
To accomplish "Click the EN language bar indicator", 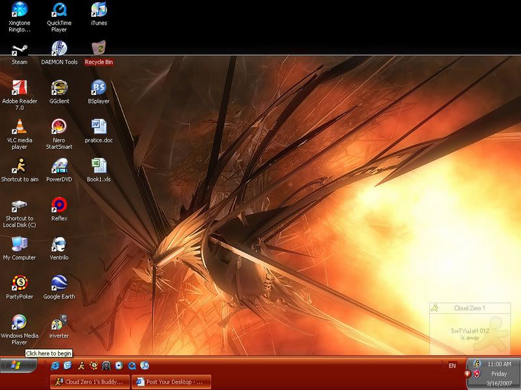I will click(452, 365).
